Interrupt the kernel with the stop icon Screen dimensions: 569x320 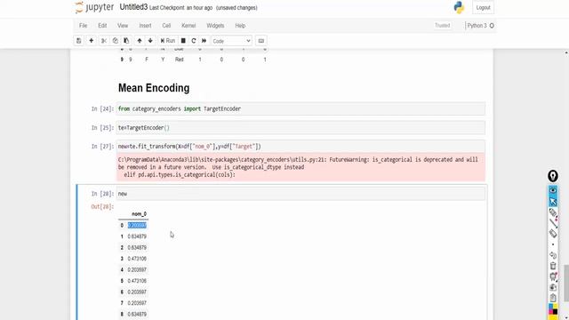pyautogui.click(x=183, y=41)
